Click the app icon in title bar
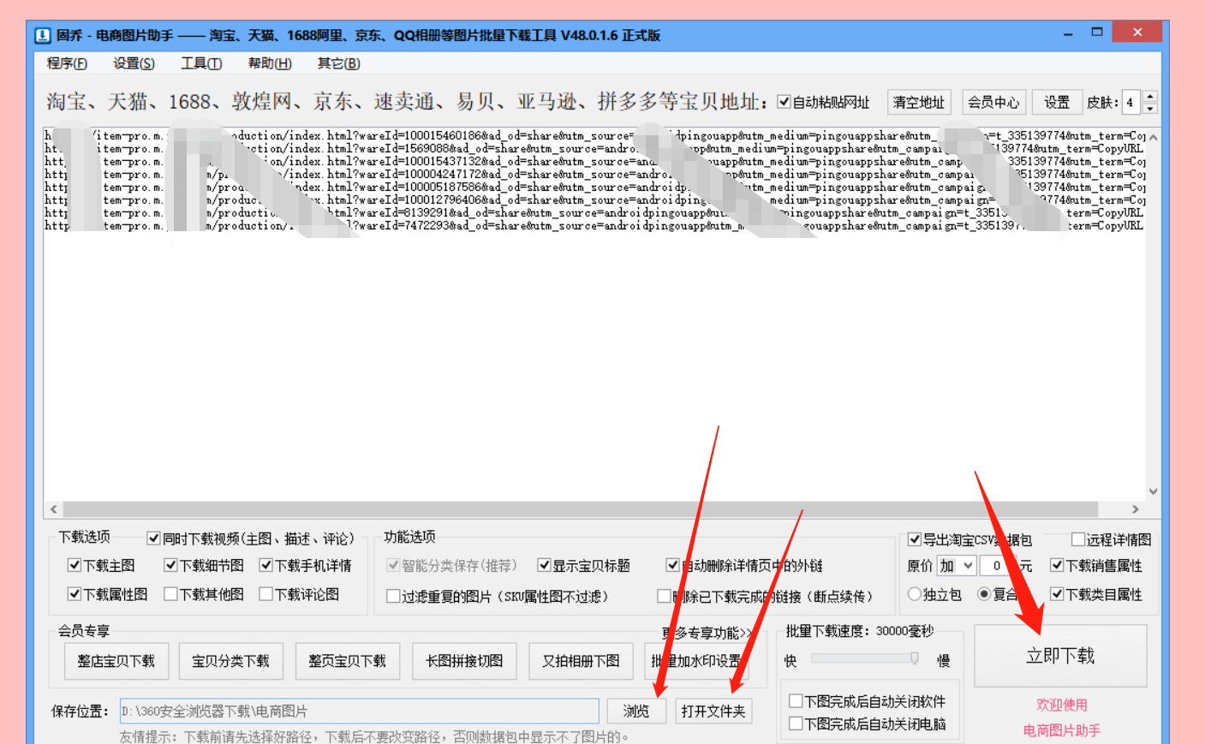 [42, 35]
